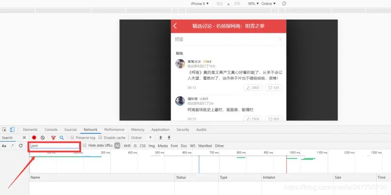
Task: Open replies showing 124 comments
Action: click(x=274, y=88)
